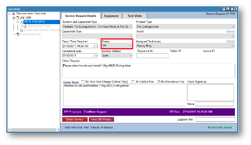The height and width of the screenshot is (145, 251).
Task: Click the tree scrollbar left arrow
Action: pyautogui.click(x=9, y=130)
